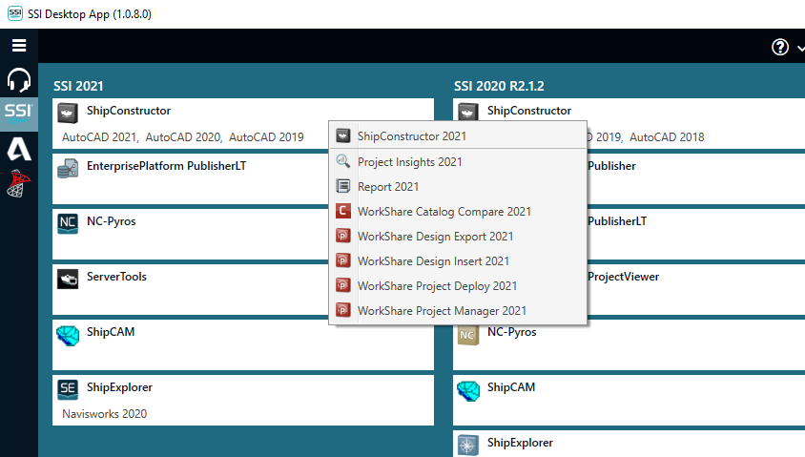The image size is (805, 457).
Task: Click AutoCAD 2018 under SSI 2020 ShipConstructor
Action: pyautogui.click(x=667, y=137)
